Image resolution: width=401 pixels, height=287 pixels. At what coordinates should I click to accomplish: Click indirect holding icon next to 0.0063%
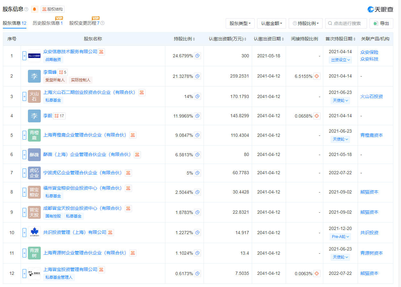tap(317, 274)
